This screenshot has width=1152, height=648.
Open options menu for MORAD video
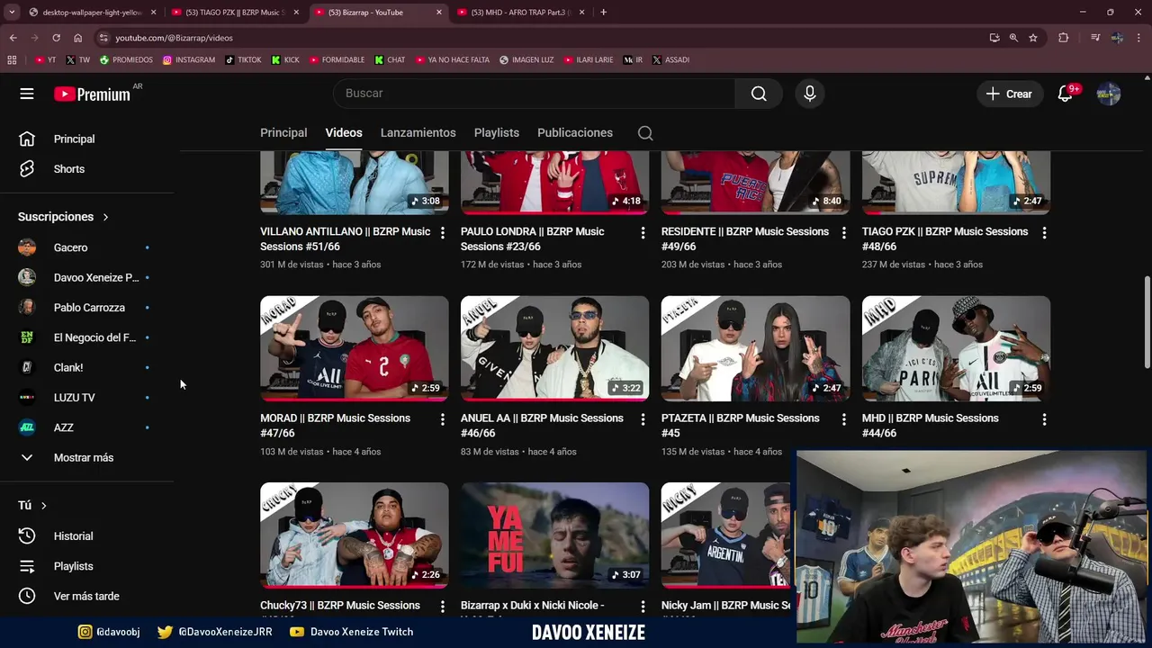click(442, 419)
